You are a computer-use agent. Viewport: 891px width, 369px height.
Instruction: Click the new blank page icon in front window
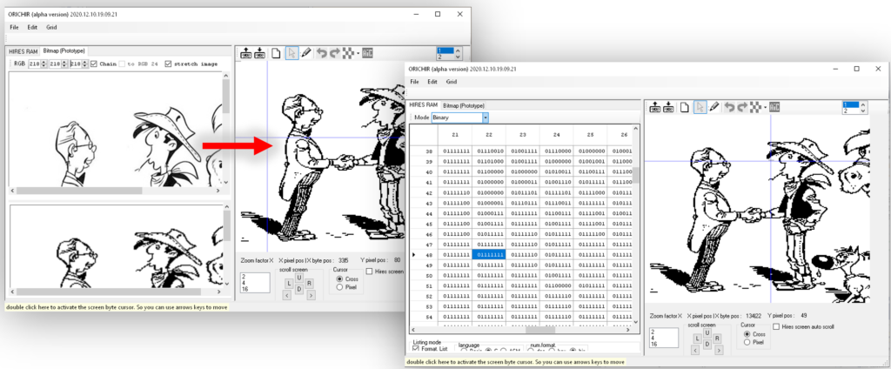pyautogui.click(x=686, y=106)
